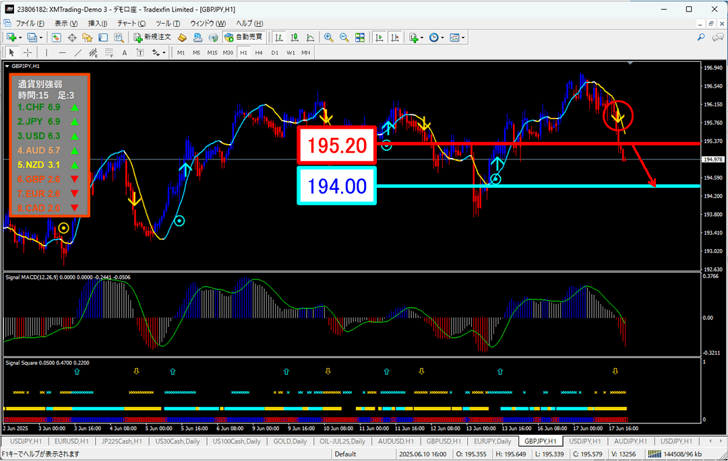Toggle chart shift
This screenshot has height=461, width=728.
click(395, 38)
